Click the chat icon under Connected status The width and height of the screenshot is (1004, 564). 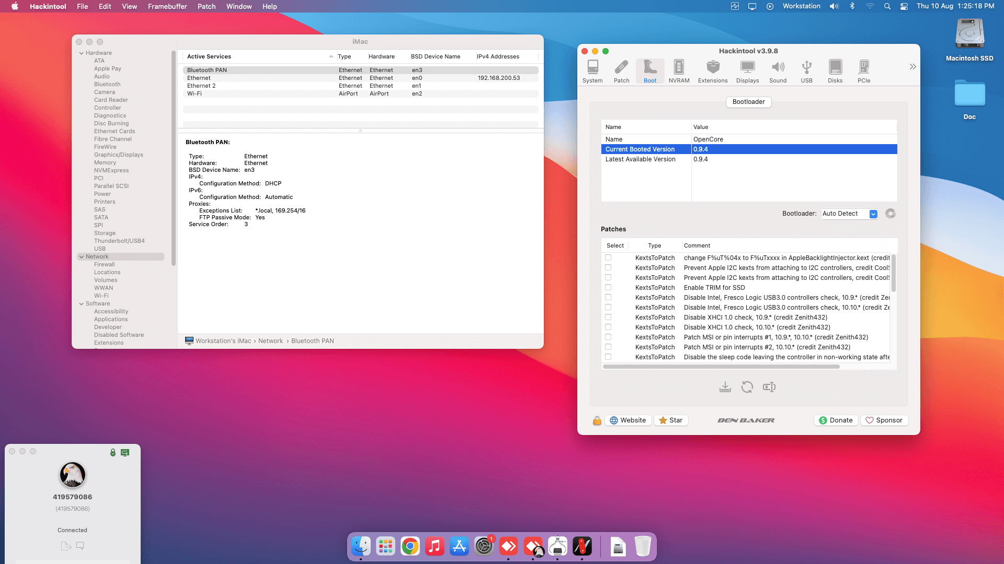(x=80, y=546)
